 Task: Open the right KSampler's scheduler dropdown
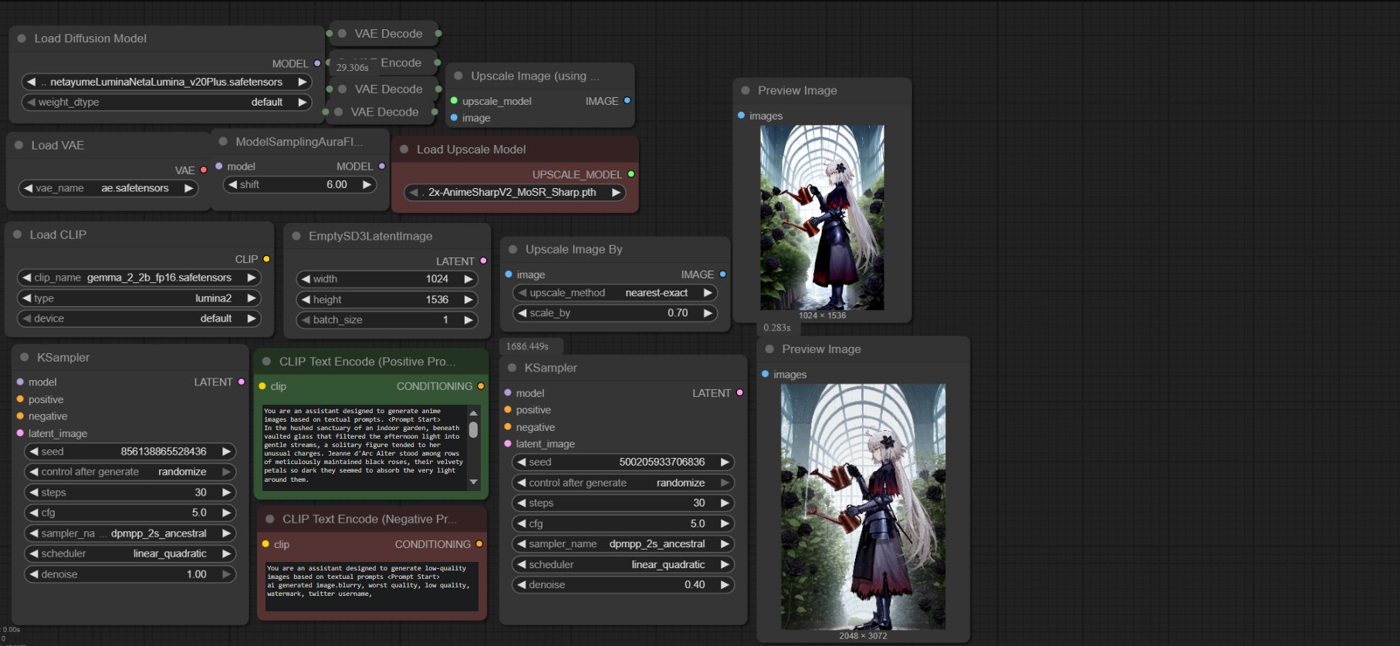pos(623,564)
